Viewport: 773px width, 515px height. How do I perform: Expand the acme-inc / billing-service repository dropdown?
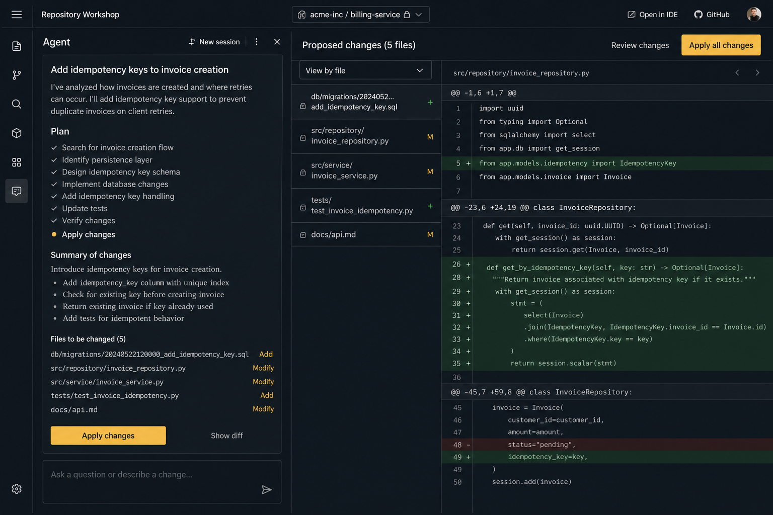[360, 15]
